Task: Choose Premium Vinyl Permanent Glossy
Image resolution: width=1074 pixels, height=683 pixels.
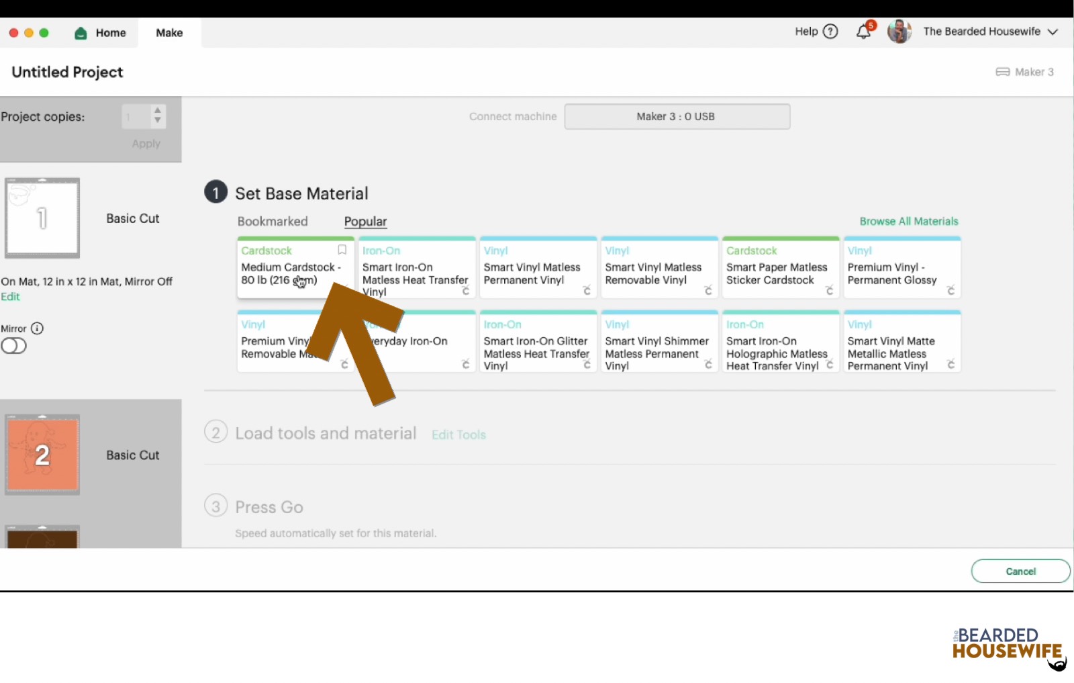Action: 902,268
